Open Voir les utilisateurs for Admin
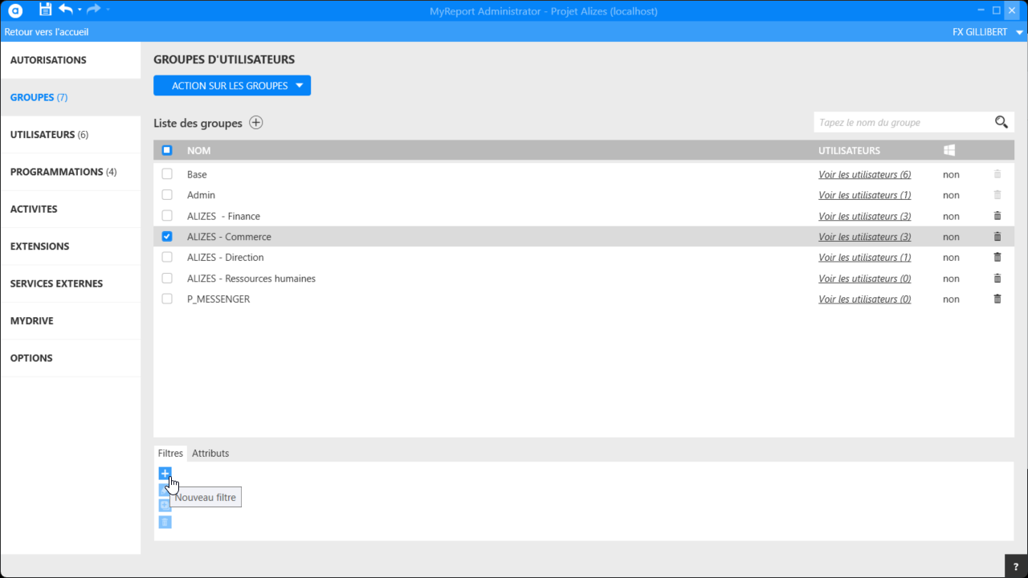 864,195
